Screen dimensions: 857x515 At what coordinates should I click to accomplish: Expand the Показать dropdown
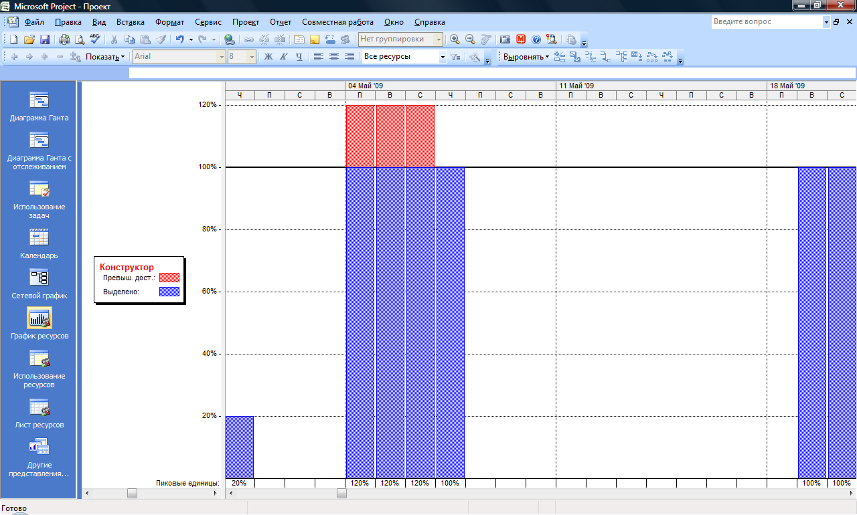tap(105, 57)
